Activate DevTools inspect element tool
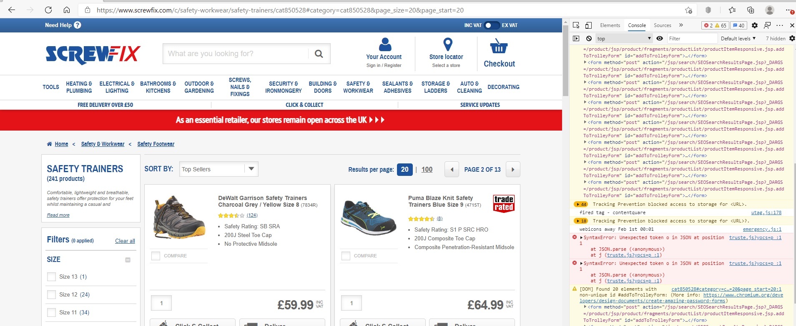 576,25
